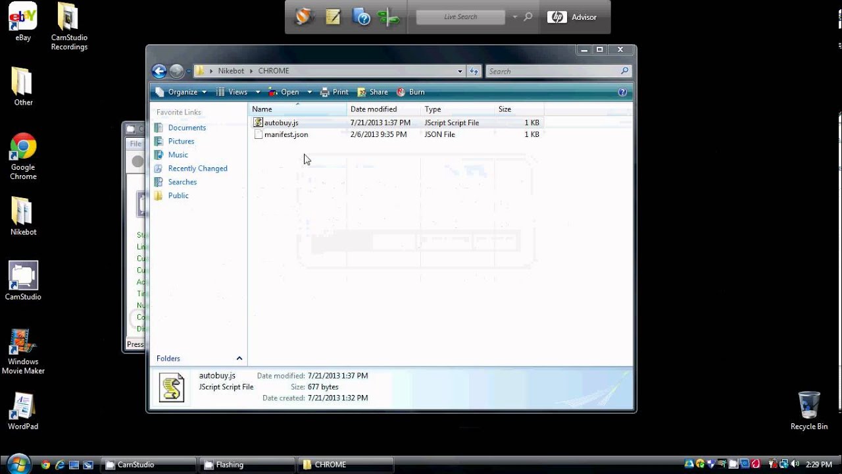The height and width of the screenshot is (474, 842).
Task: Click the Share toolbar button
Action: tap(372, 92)
